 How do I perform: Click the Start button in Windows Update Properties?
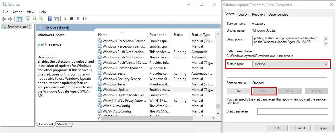click(x=238, y=91)
